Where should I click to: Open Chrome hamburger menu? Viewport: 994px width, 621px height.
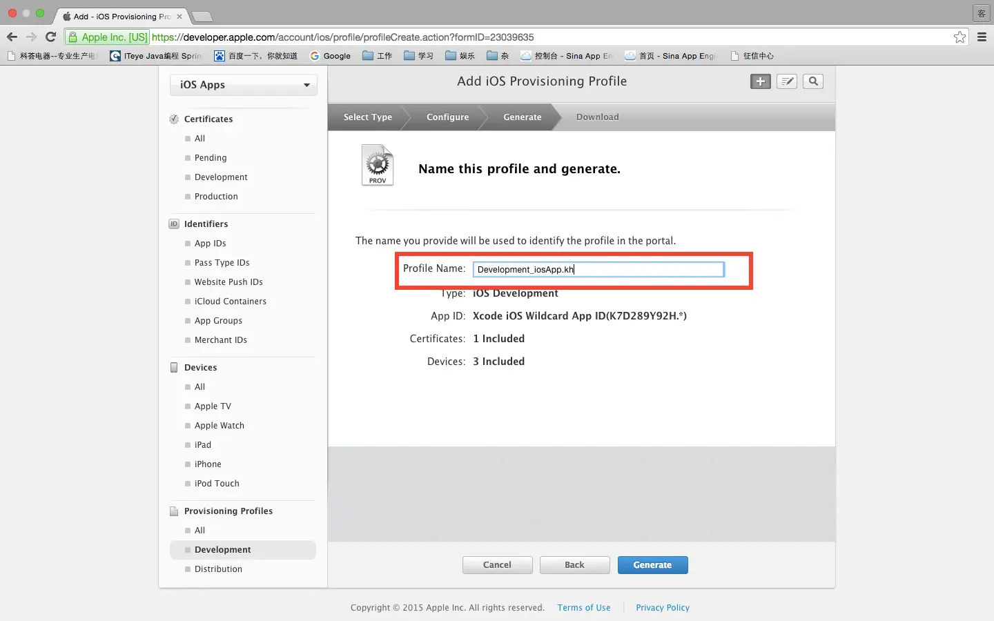pyautogui.click(x=982, y=37)
